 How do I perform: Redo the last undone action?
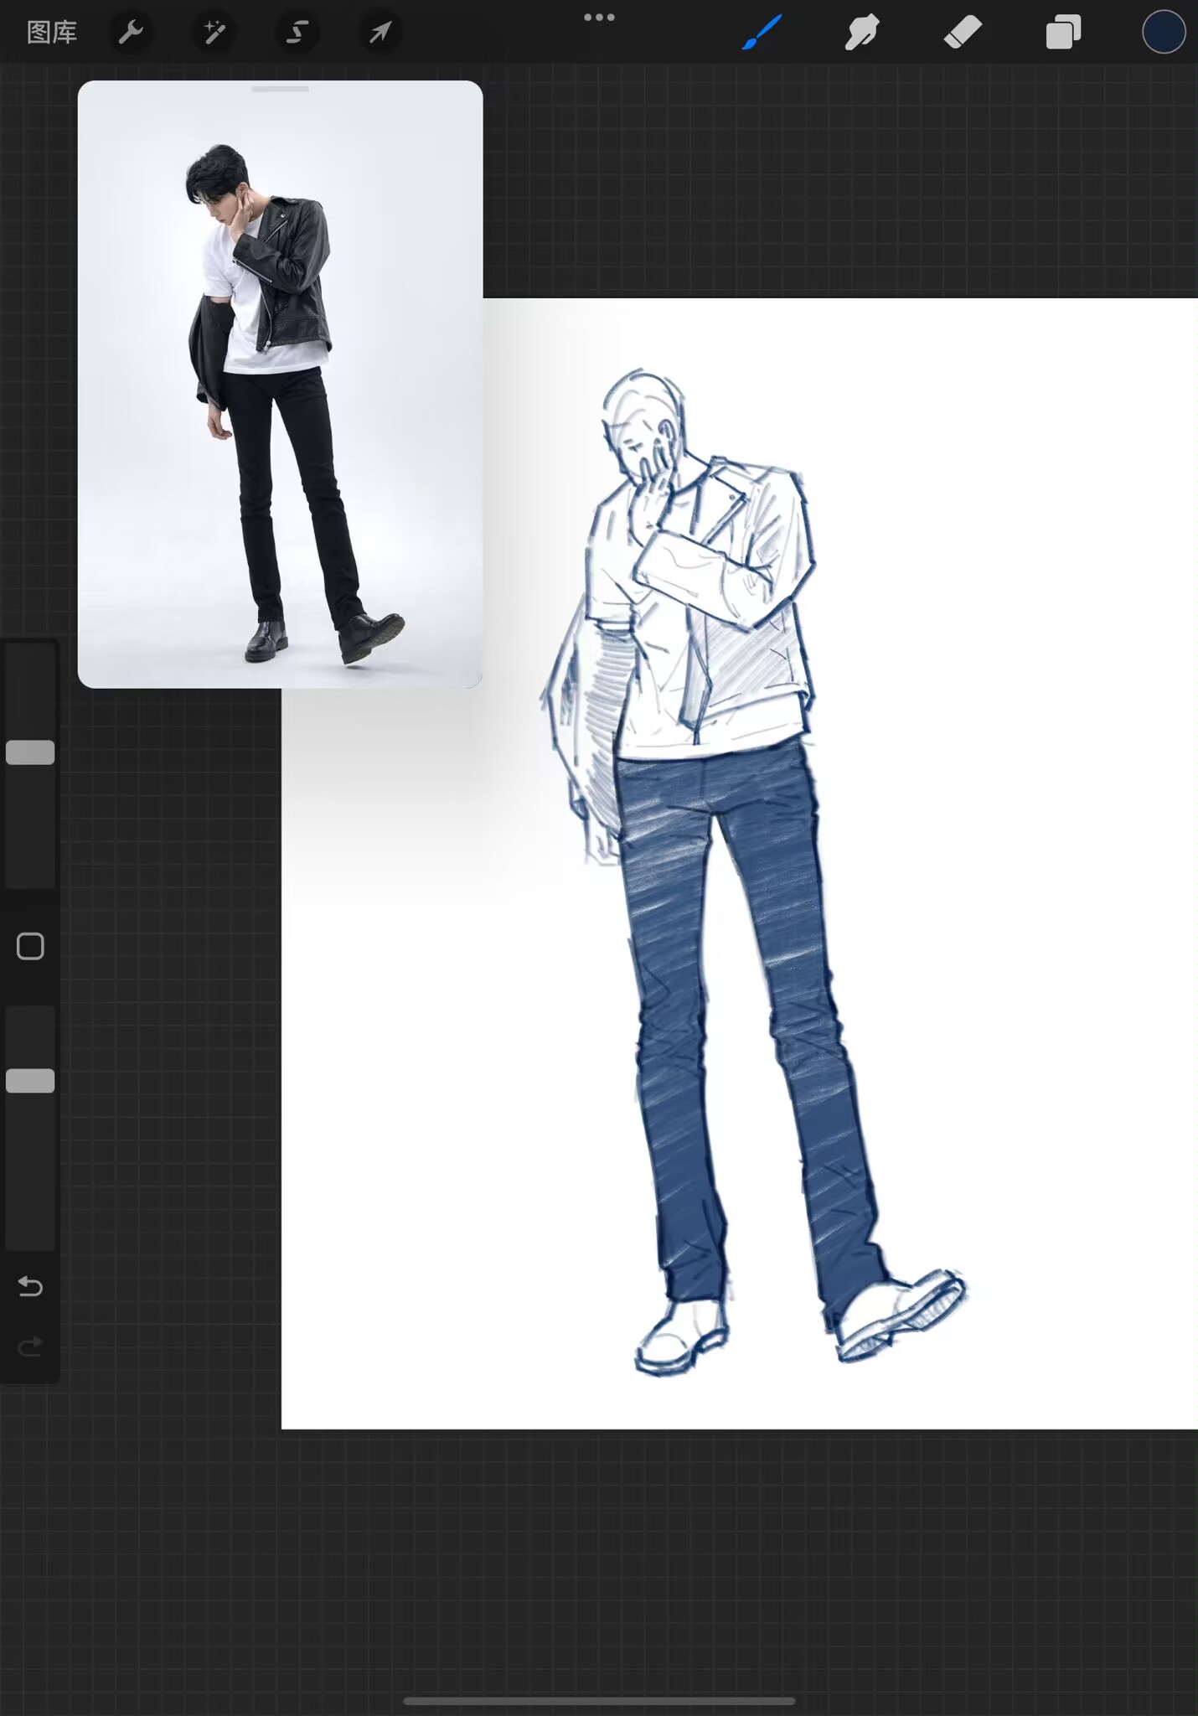pos(30,1346)
